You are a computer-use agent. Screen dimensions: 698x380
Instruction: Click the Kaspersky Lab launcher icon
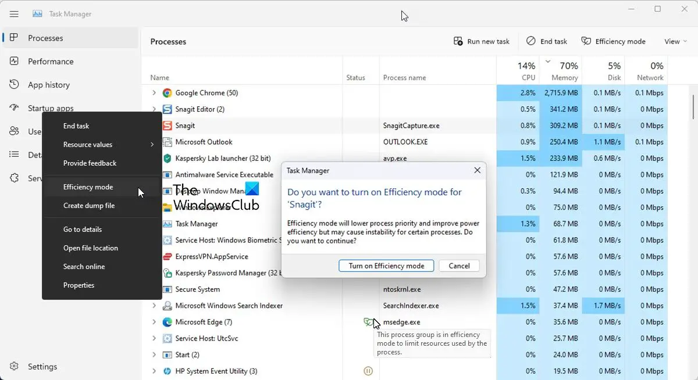167,158
